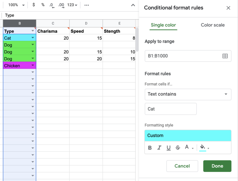This screenshot has height=181, width=238.
Task: Close the Conditional format rules panel
Action: pos(228,8)
